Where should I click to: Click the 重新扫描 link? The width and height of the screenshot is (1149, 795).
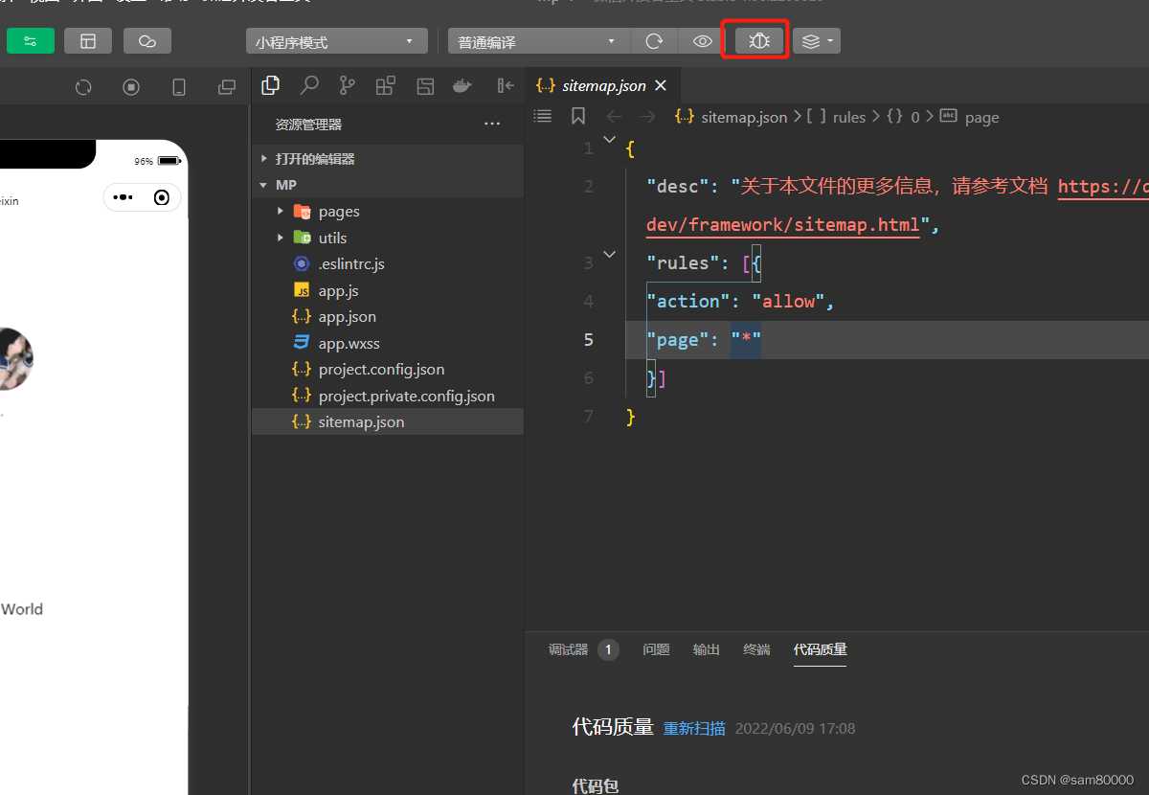(x=694, y=728)
